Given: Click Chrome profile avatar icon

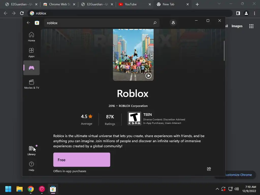Looking at the screenshot, I should click(x=246, y=13).
